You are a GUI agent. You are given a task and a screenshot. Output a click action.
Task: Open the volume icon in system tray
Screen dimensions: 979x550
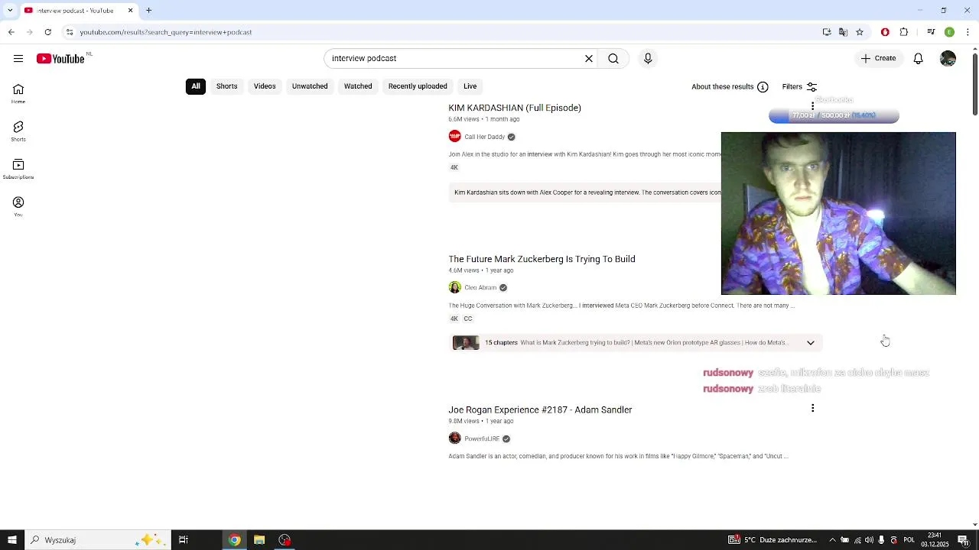(870, 540)
